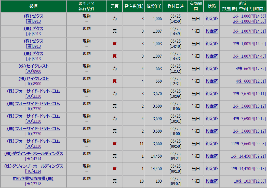Open 約定済 status for the 3,660円 buy order

212,144
